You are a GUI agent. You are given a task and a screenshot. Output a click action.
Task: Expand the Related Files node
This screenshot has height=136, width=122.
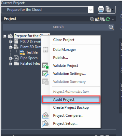click(11, 64)
